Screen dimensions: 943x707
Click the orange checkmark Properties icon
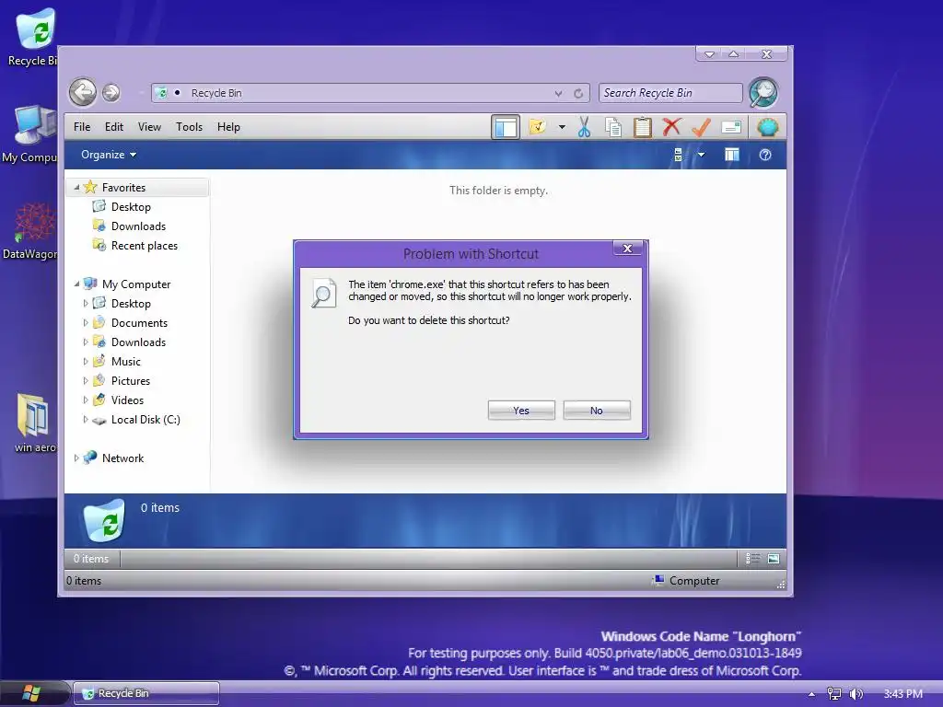click(701, 127)
